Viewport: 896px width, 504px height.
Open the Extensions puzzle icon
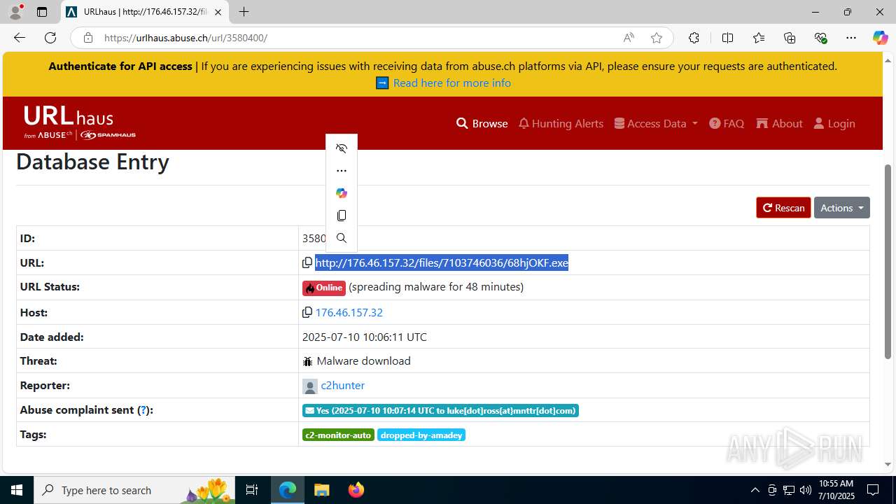pos(694,38)
